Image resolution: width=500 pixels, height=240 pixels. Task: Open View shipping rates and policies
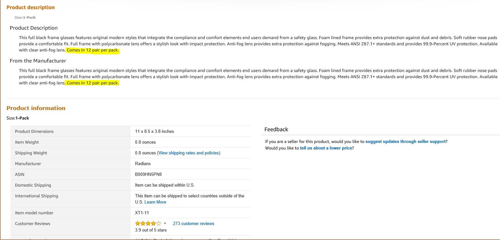point(189,153)
